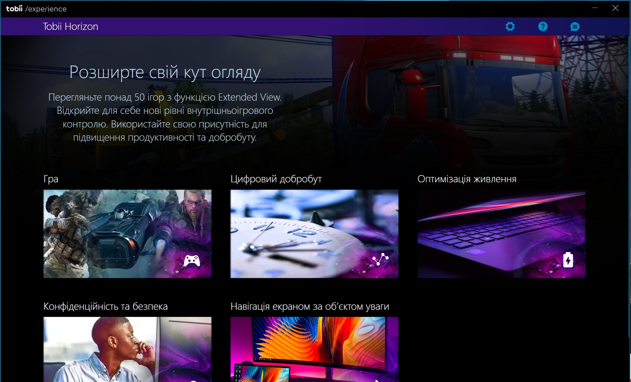Click the tobii /experience logo
Viewport: 631px width, 382px height.
pyautogui.click(x=36, y=9)
